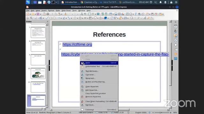The image size is (204, 114).
Task: Open the sidebar Properties deck
Action: click(176, 27)
